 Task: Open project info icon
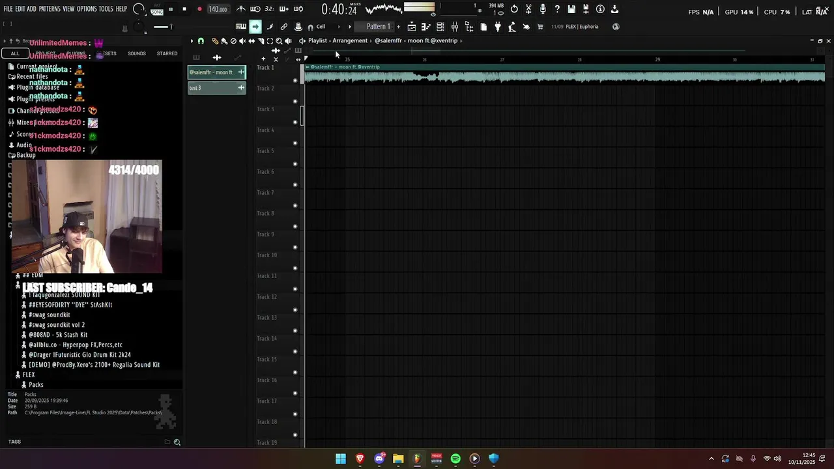(x=600, y=9)
